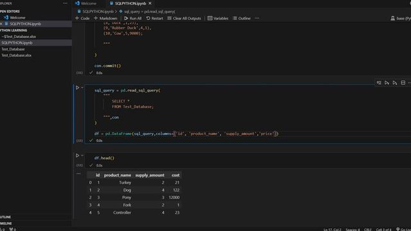
Task: Click Ln 17, Col 7 in status bar
Action: coord(332,230)
